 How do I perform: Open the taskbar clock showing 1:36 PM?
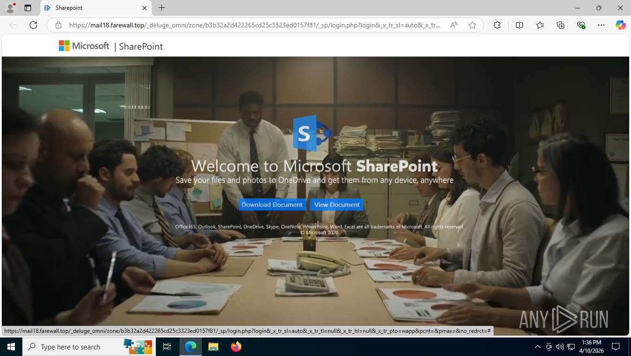click(591, 347)
